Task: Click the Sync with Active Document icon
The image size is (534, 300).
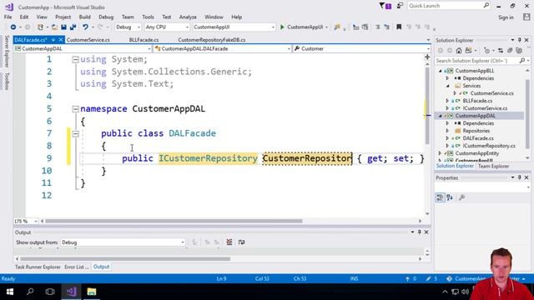Action: (x=501, y=51)
